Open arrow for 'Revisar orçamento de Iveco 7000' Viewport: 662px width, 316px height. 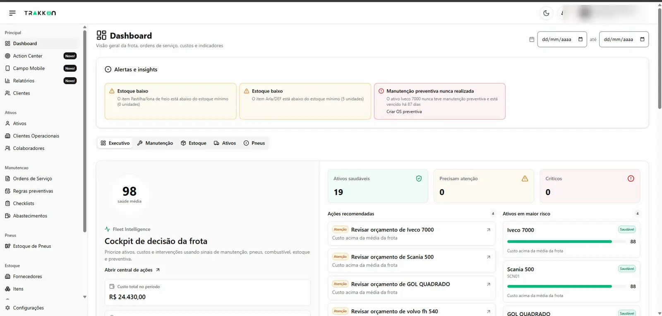point(489,230)
